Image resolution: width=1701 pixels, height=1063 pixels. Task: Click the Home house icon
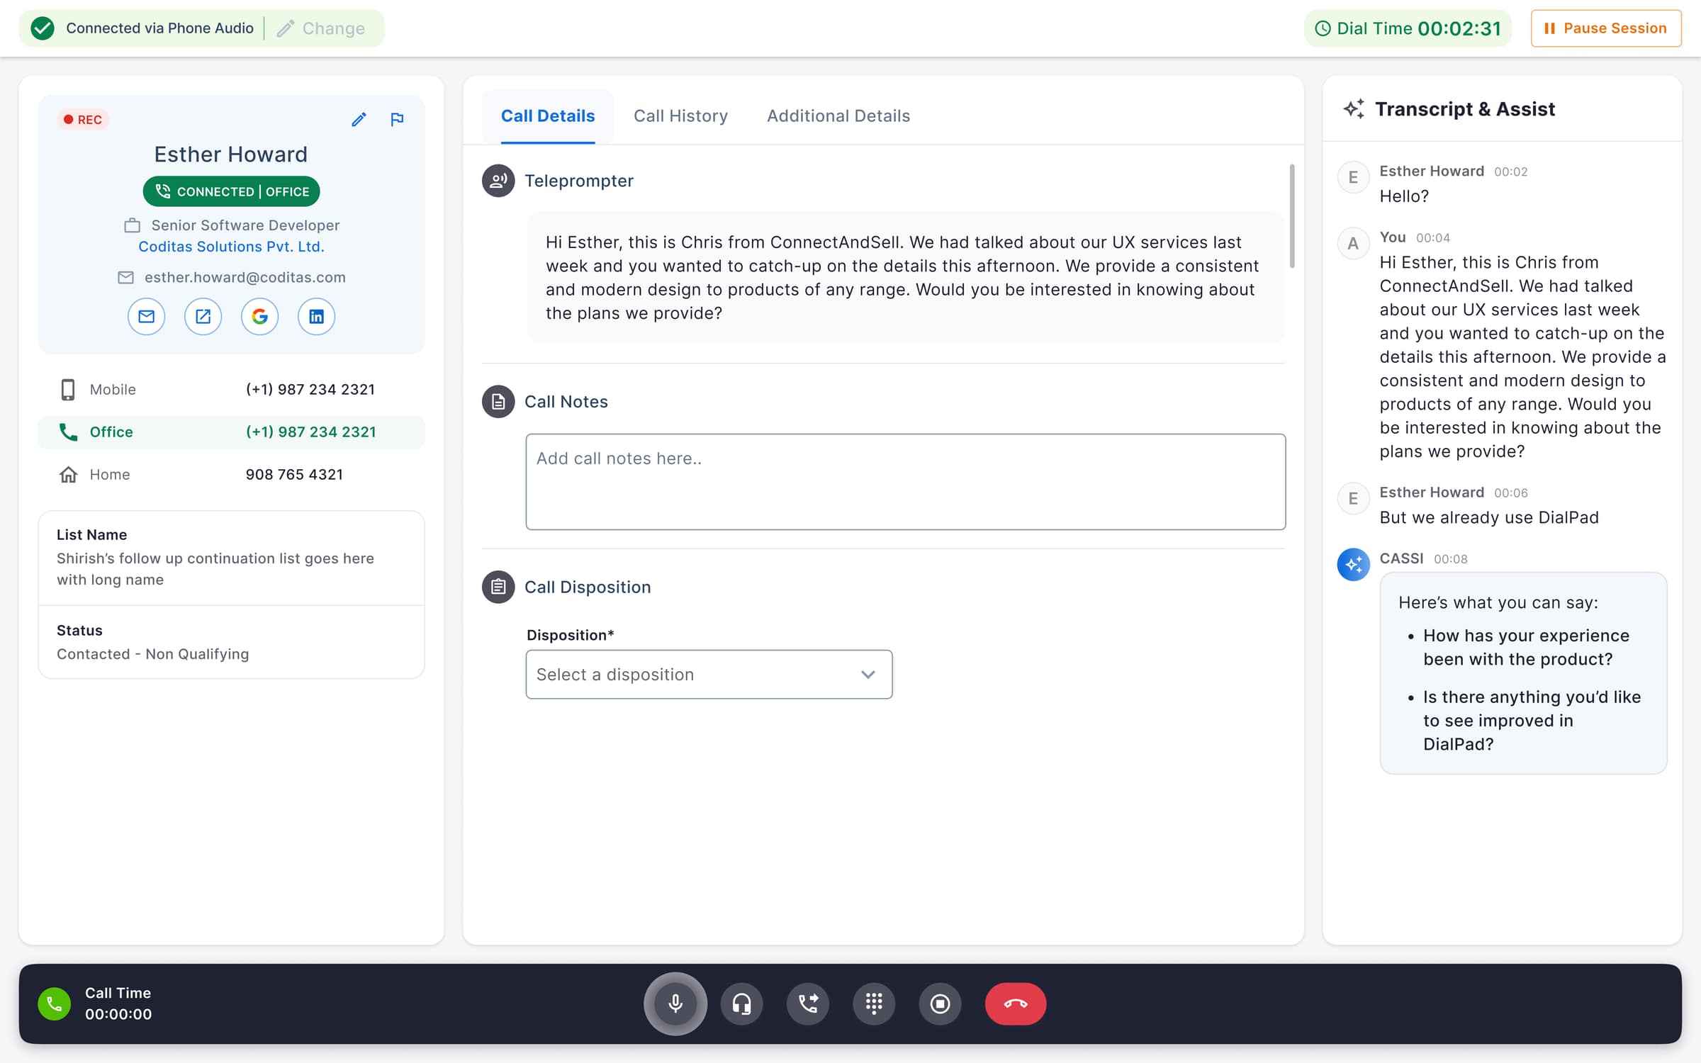pos(68,474)
